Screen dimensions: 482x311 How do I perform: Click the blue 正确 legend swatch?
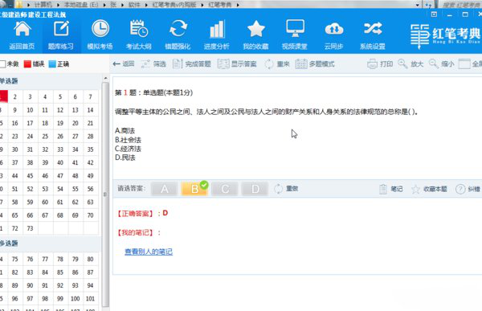(x=52, y=64)
